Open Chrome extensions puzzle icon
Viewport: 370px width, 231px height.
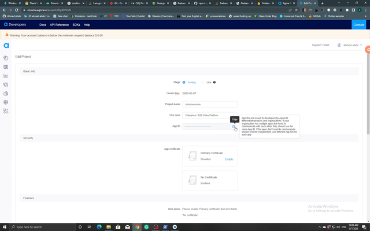coord(347,10)
